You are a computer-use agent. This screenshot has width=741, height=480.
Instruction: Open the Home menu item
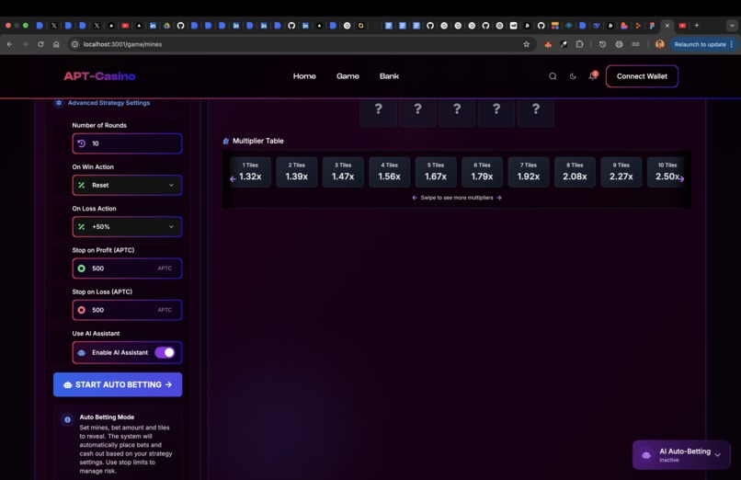point(304,76)
